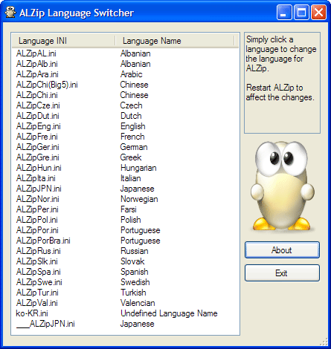Select the ko-KR.ini undefined language row
Viewport: 331px width, 349px height.
pos(126,313)
